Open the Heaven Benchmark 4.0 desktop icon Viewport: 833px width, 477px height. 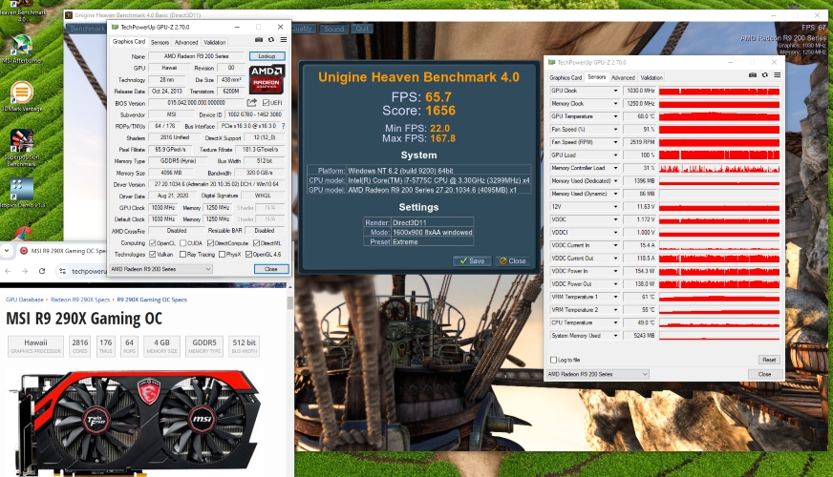[x=21, y=9]
